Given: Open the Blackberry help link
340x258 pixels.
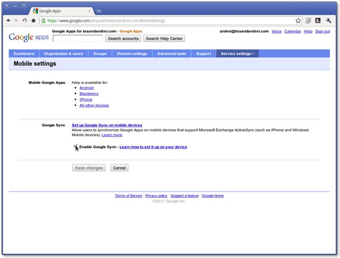Looking at the screenshot, I should pyautogui.click(x=89, y=93).
